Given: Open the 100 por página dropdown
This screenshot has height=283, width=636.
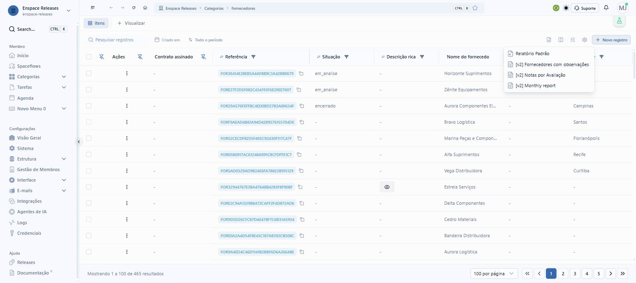Looking at the screenshot, I should [x=494, y=274].
